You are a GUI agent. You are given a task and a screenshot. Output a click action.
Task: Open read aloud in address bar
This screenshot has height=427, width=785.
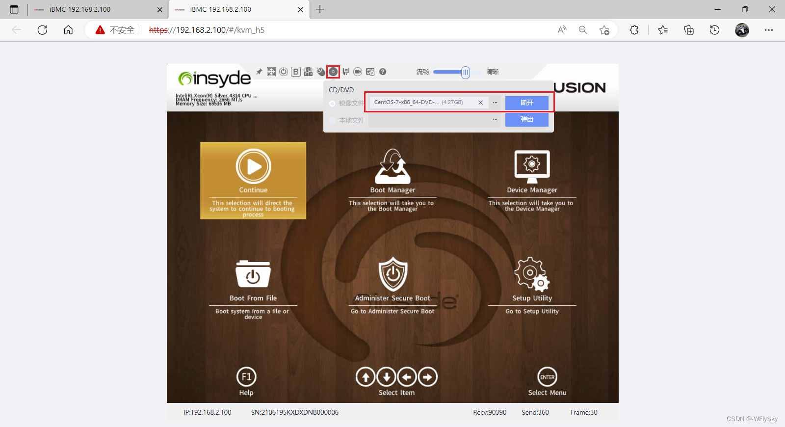tap(562, 30)
